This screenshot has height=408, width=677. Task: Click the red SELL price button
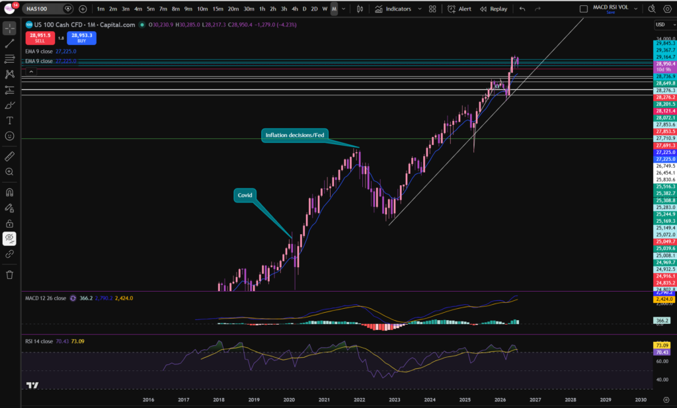click(x=40, y=38)
